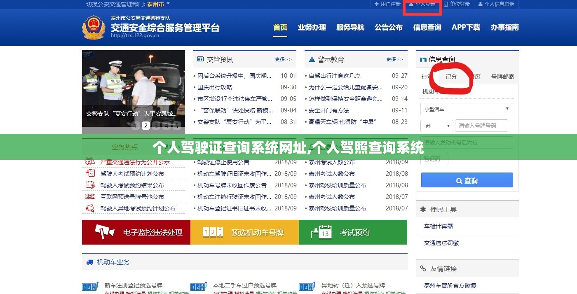This screenshot has width=577, height=294.
Task: Go to the 首页 menu
Action: [280, 28]
